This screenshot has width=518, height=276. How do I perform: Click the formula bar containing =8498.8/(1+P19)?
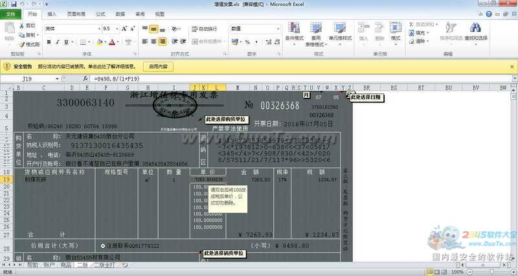[300, 78]
